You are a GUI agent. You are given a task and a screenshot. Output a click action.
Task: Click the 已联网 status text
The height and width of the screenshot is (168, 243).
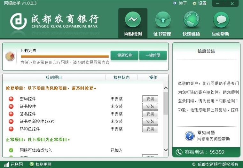(17, 164)
